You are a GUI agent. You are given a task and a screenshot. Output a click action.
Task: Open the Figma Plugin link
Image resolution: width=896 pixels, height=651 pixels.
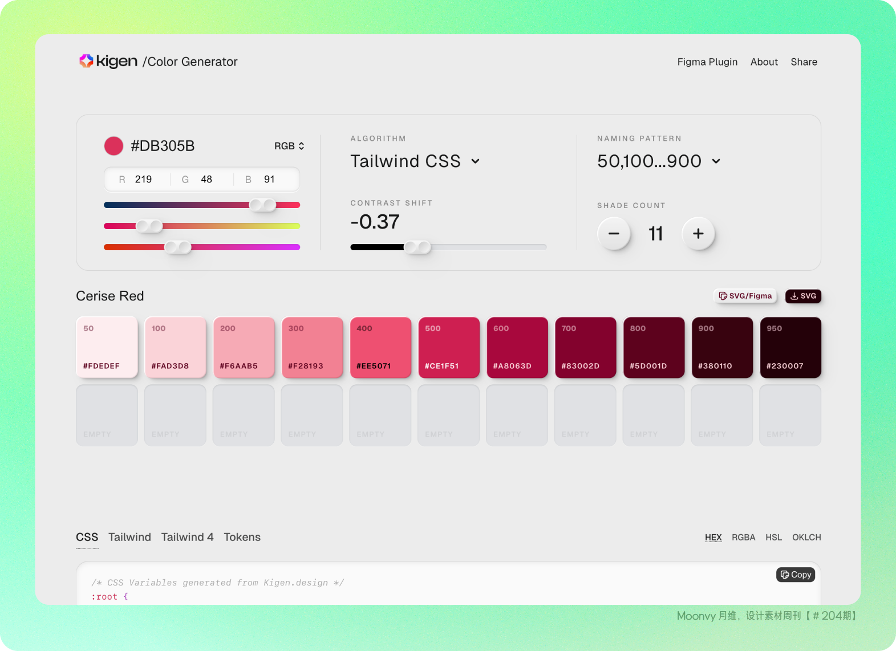click(x=707, y=62)
